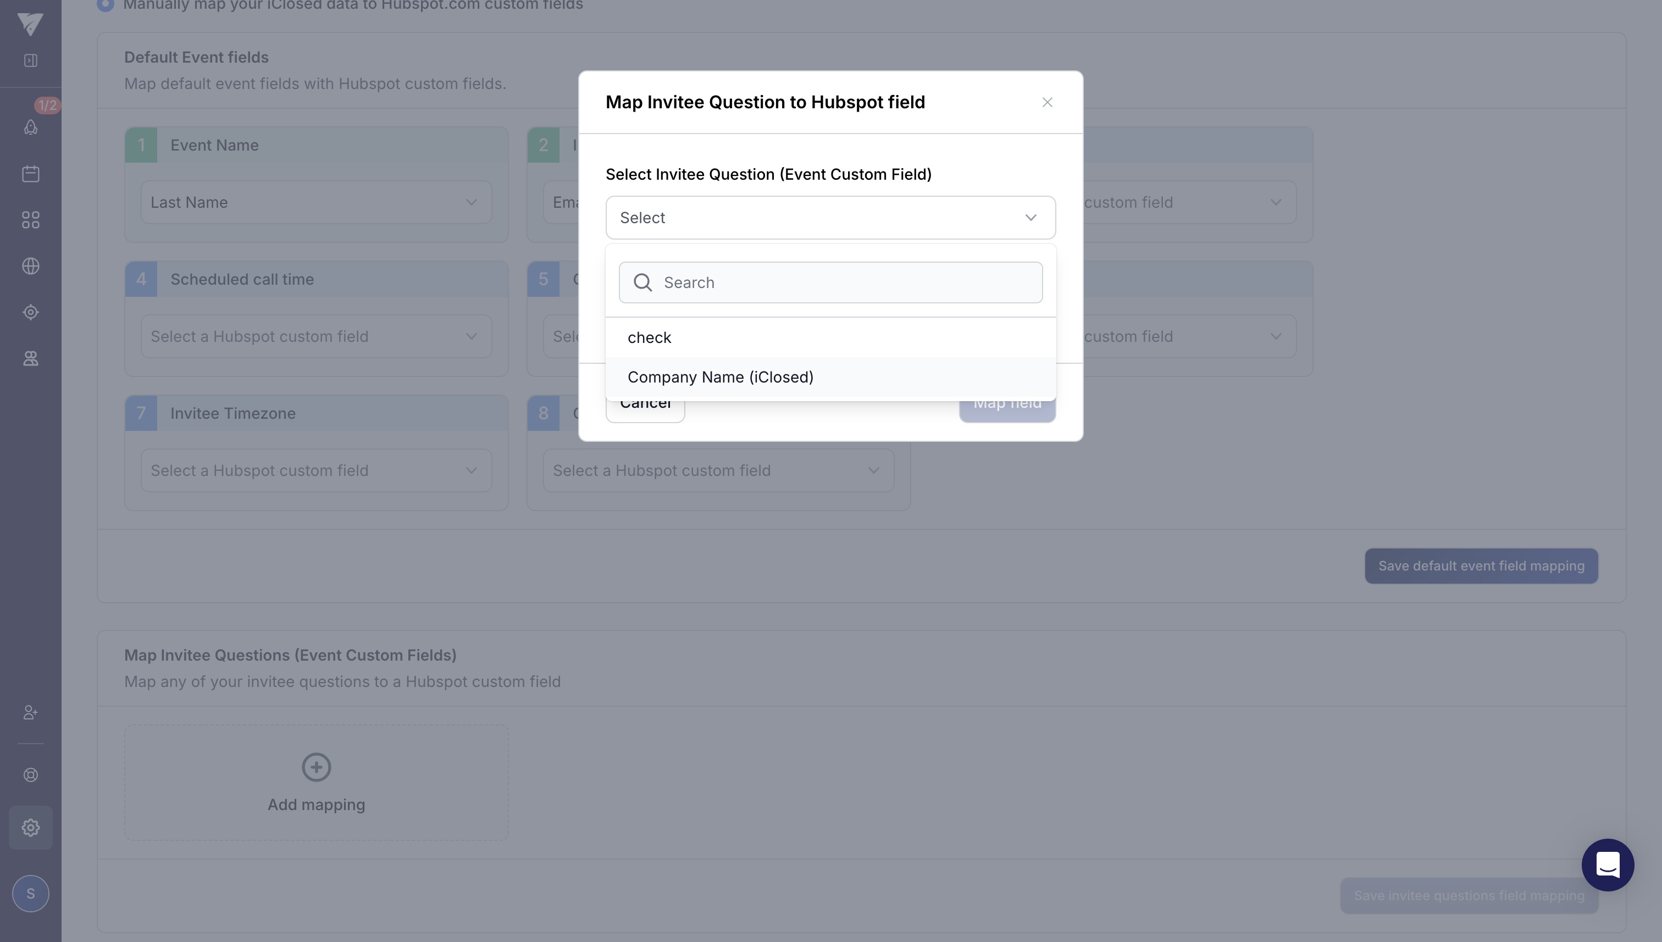Open the calendar icon in sidebar
Screen dimensions: 1662x942
click(x=30, y=173)
